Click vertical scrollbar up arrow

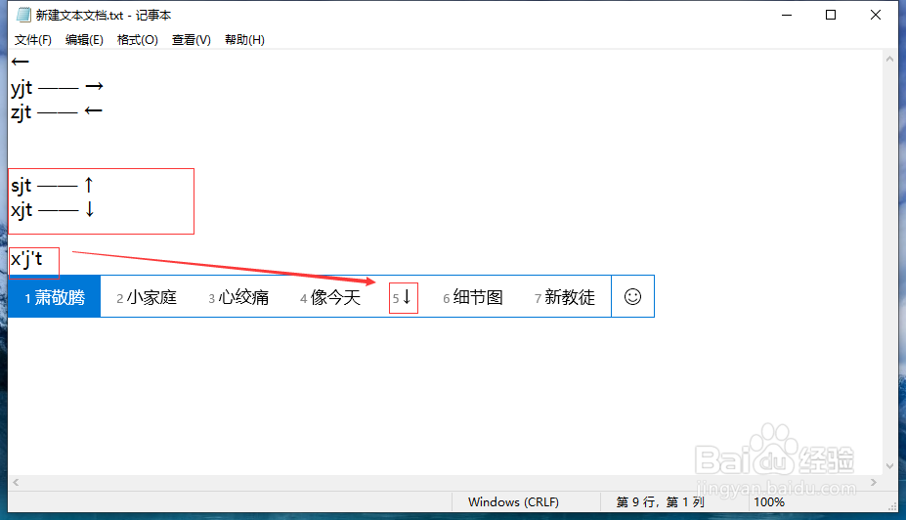click(889, 59)
